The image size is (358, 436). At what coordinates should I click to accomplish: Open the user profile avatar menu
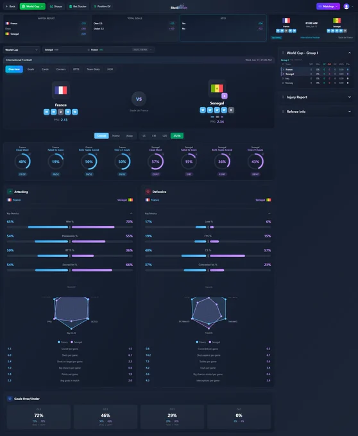[x=346, y=6]
